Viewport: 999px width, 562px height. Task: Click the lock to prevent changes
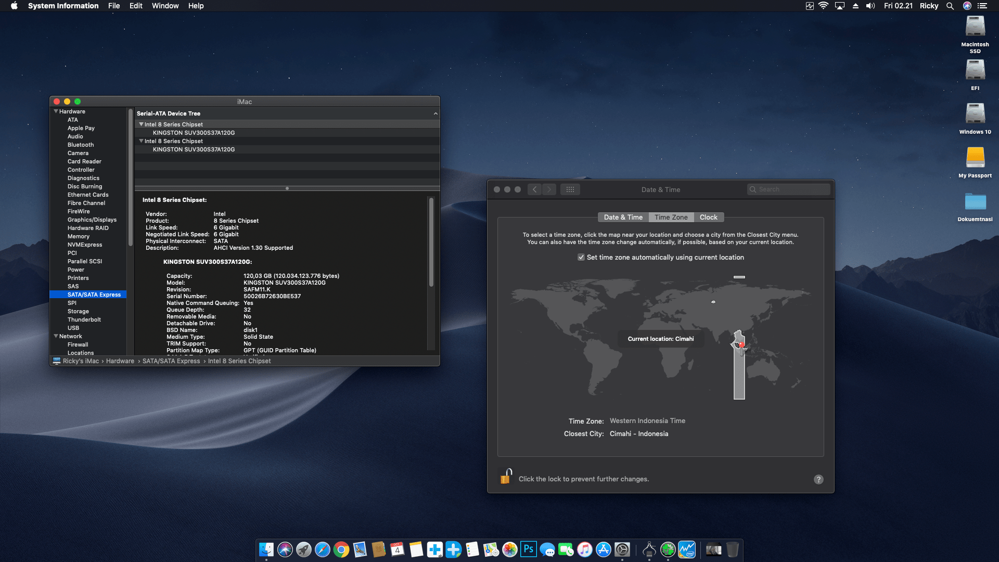click(x=506, y=477)
